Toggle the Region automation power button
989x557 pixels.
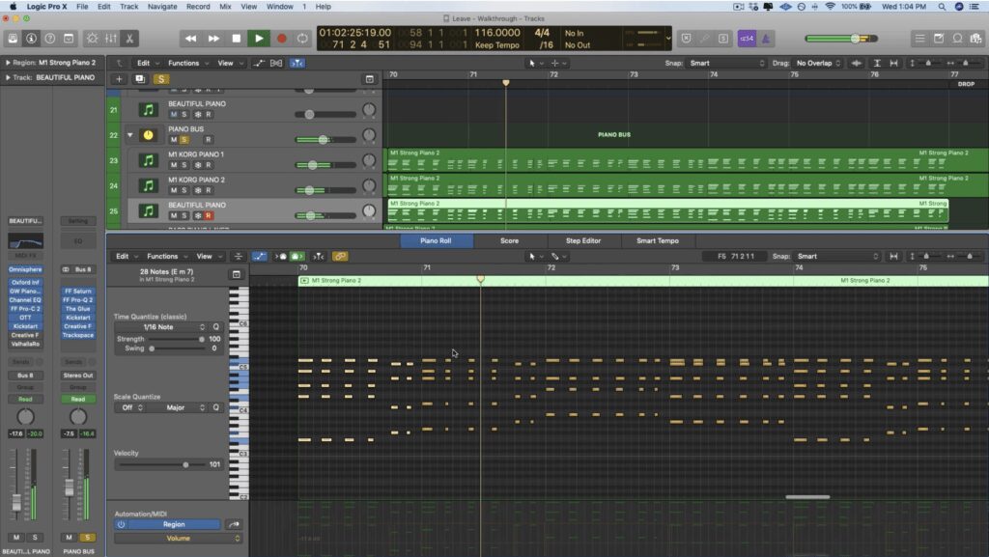point(121,524)
